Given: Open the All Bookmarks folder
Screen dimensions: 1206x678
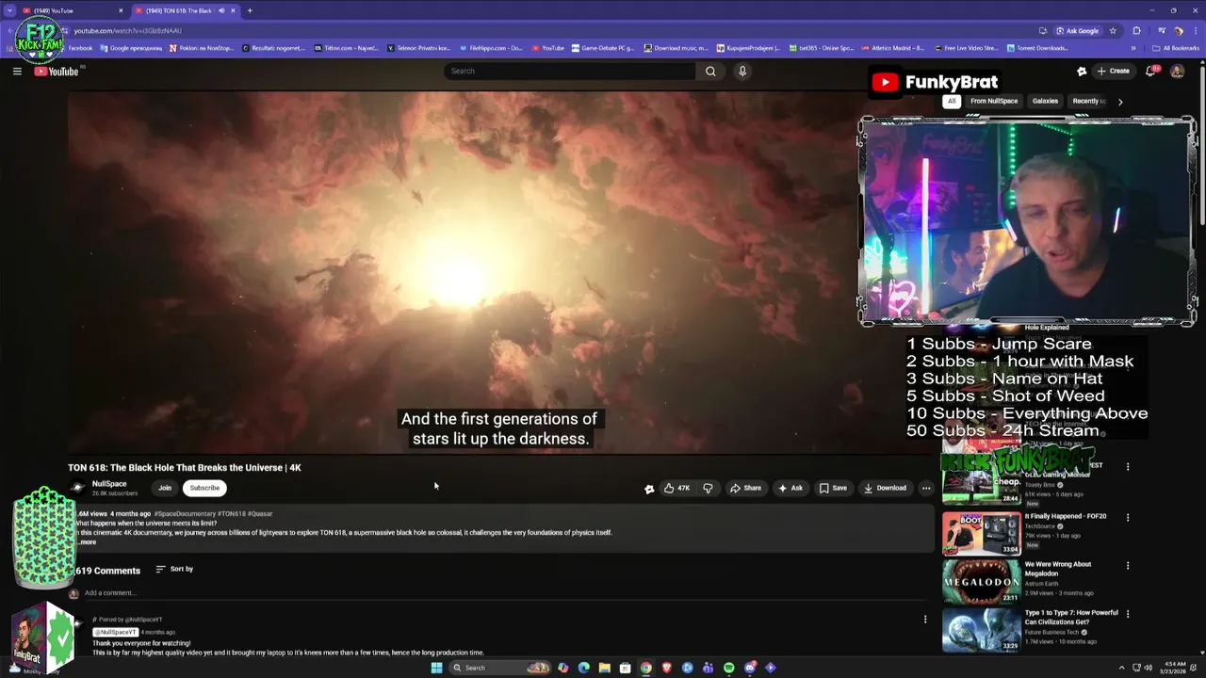Looking at the screenshot, I should (x=1176, y=48).
